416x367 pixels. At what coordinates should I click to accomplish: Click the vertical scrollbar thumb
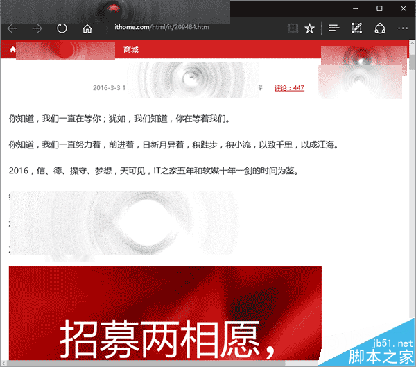click(412, 62)
